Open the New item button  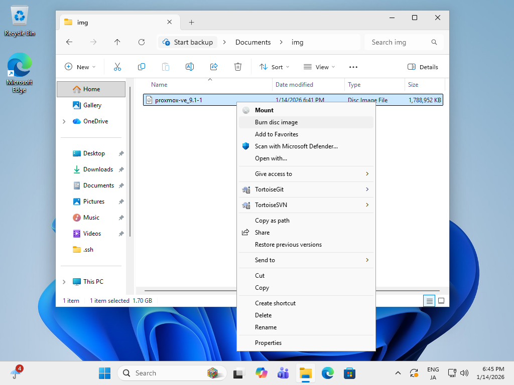(x=80, y=67)
